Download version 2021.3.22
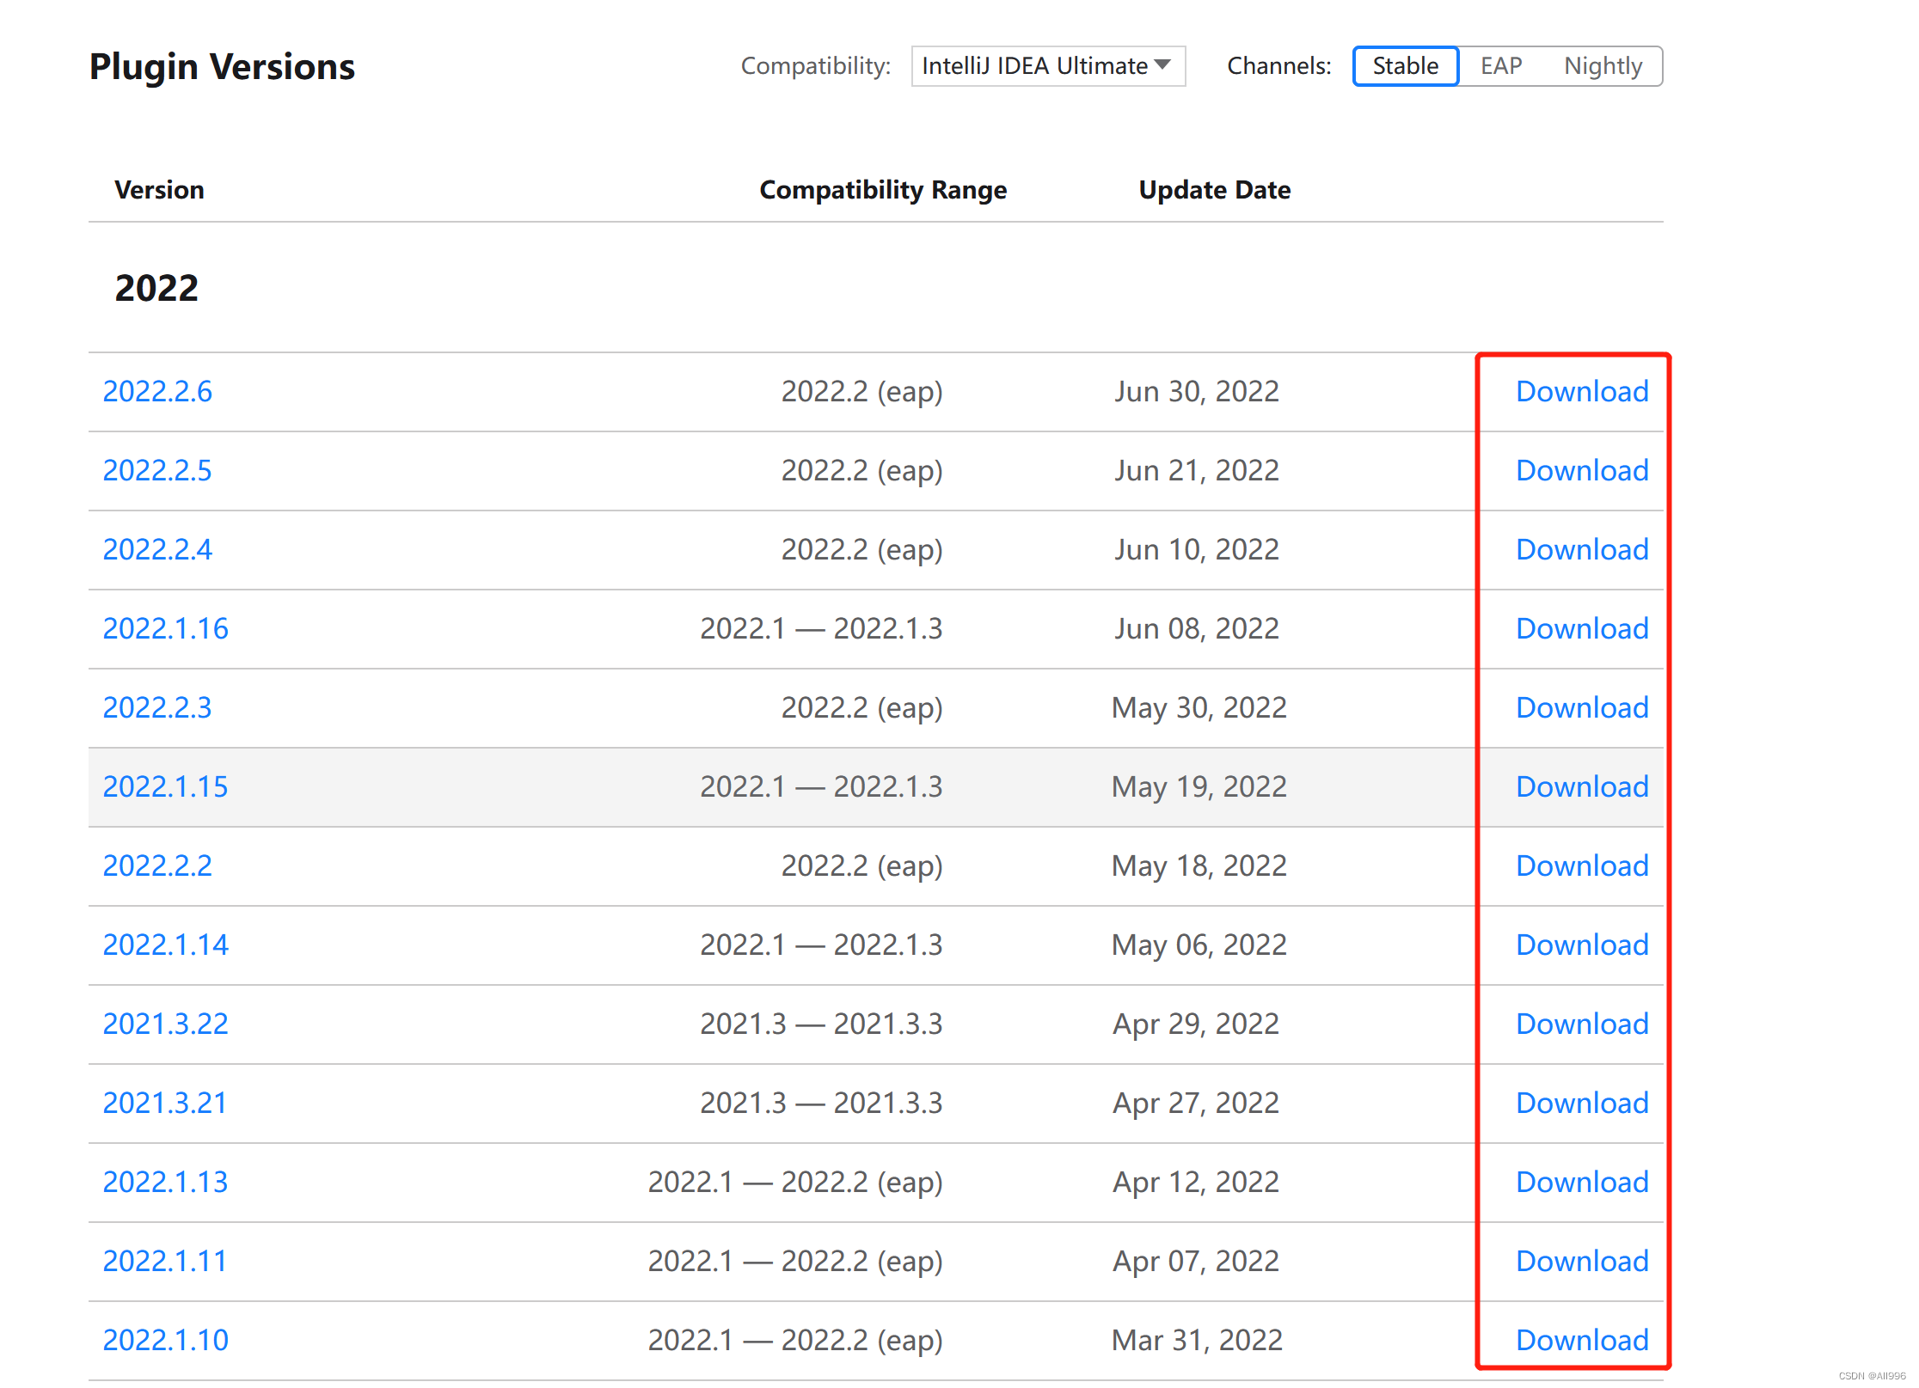 pos(1581,1024)
